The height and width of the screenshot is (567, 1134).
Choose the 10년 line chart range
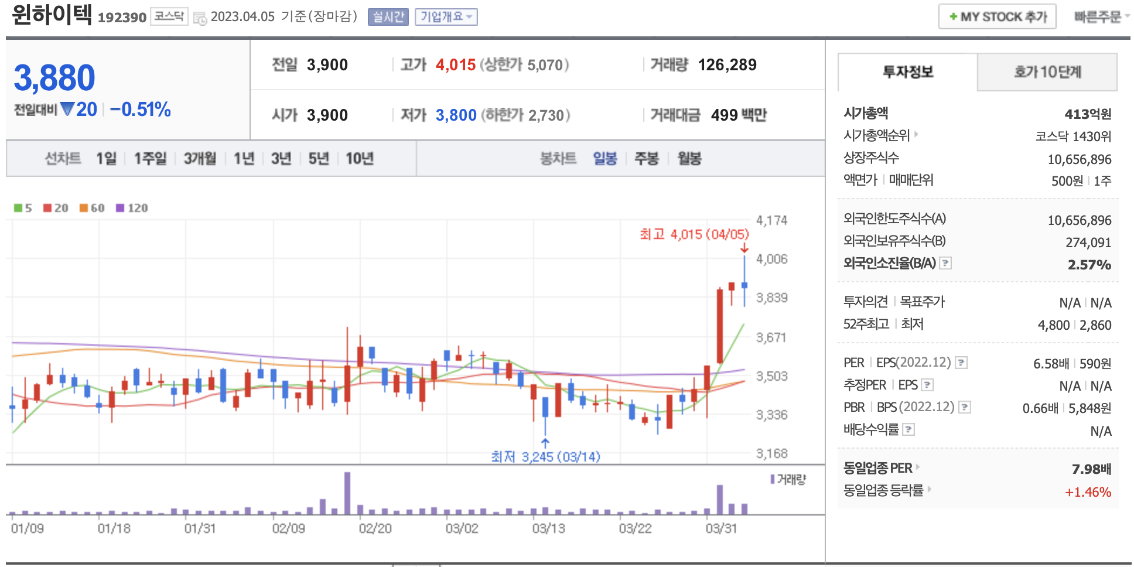(x=359, y=158)
